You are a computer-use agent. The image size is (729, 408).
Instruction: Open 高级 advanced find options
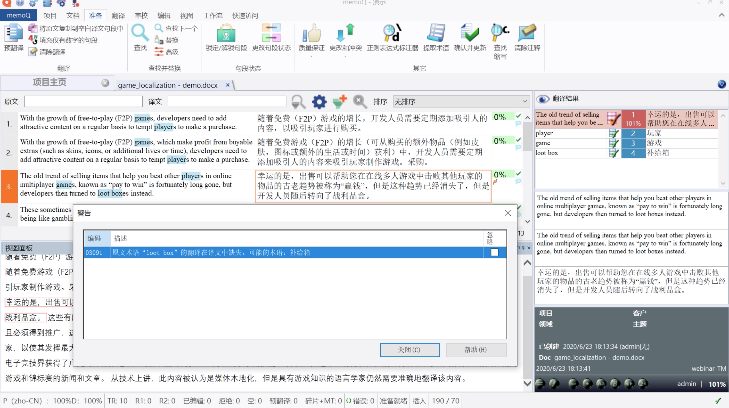pyautogui.click(x=167, y=52)
